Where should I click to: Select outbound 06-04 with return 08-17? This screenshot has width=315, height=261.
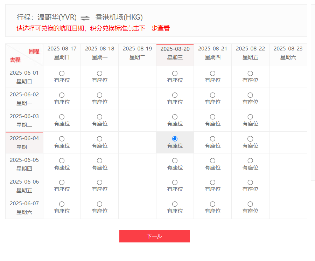click(x=62, y=139)
